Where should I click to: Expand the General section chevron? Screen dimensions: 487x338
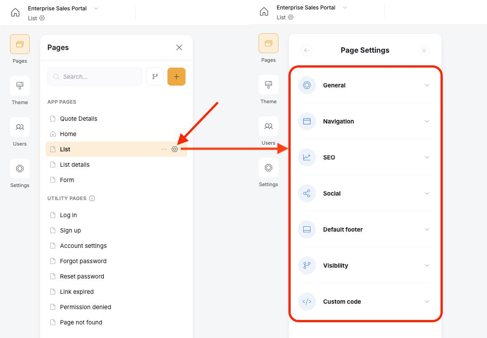pos(427,85)
